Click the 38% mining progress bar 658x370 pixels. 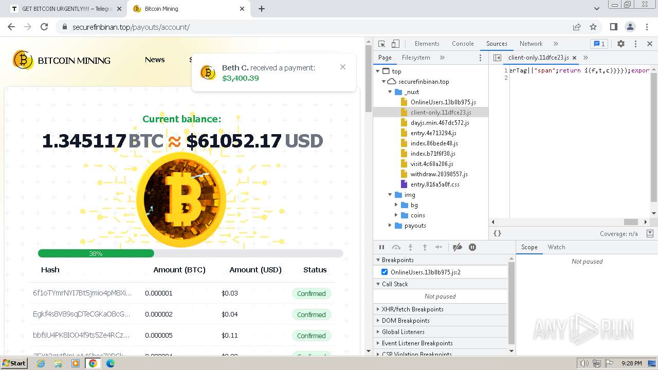coord(190,253)
